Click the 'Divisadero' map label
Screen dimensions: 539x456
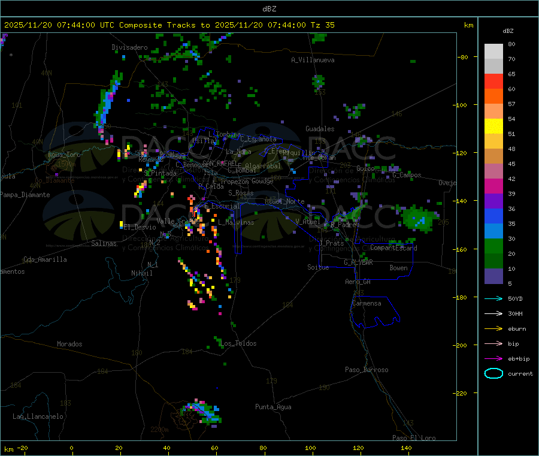click(x=129, y=47)
